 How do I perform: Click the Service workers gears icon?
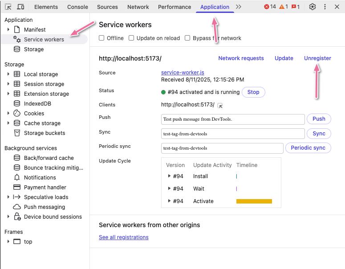(x=17, y=39)
